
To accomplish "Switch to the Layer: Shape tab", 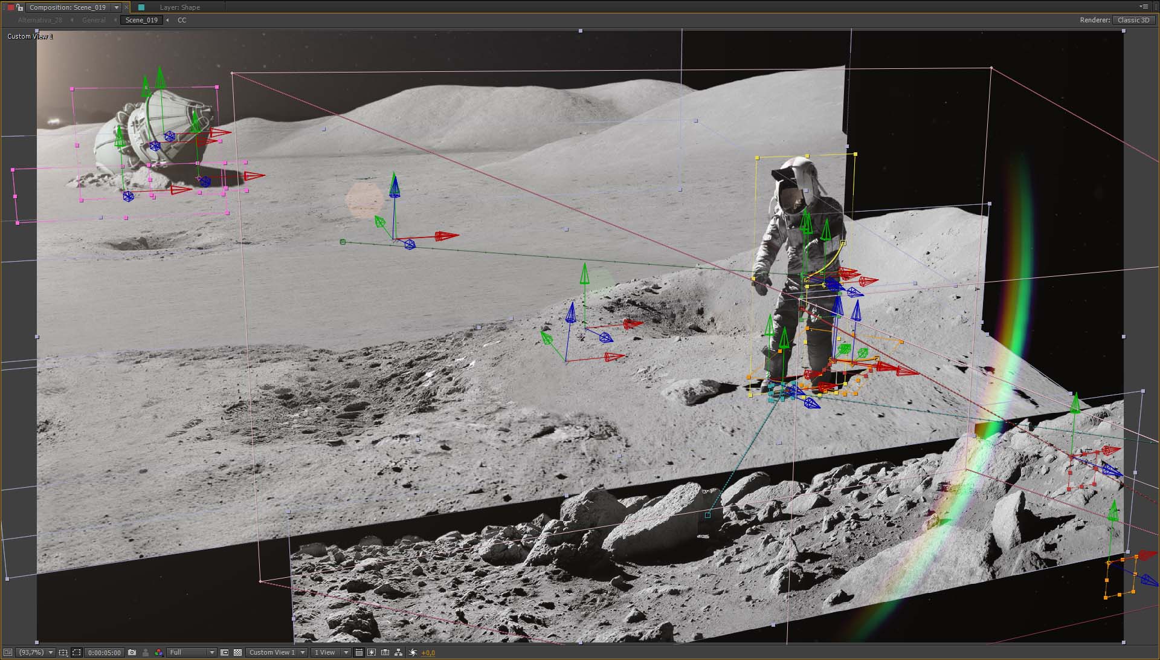I will point(179,7).
